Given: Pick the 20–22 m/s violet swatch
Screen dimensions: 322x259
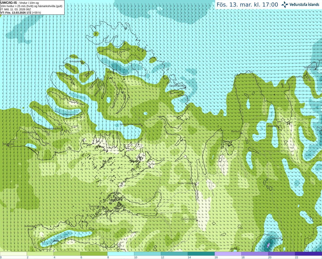Looking at the screenshot, I should (x=282, y=254).
